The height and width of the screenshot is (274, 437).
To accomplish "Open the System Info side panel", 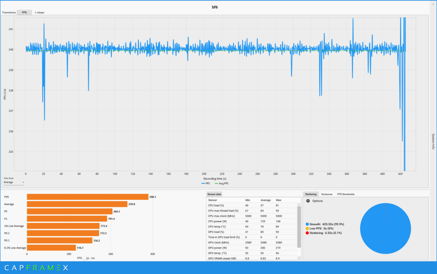I will [433, 141].
